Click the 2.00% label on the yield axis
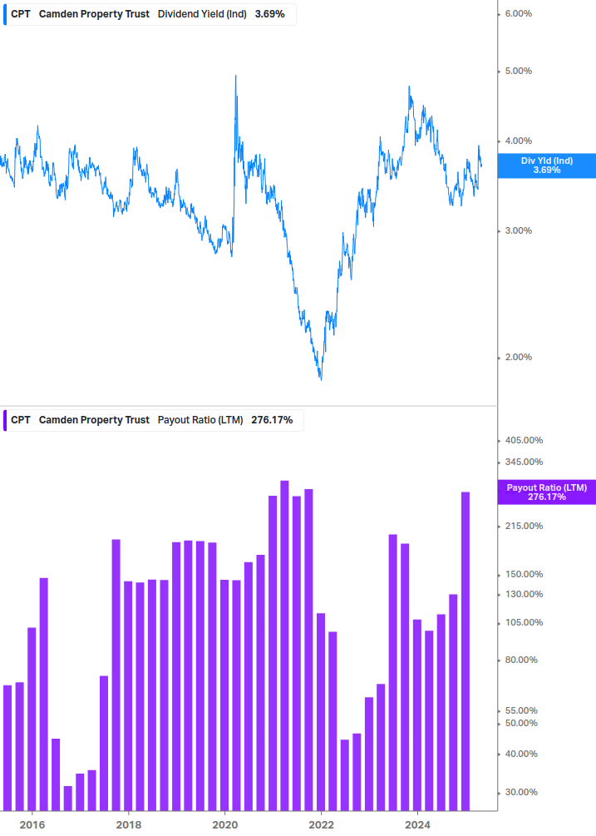The height and width of the screenshot is (836, 596). 518,357
